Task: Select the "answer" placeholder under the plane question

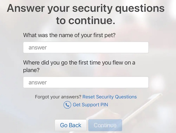Action: pos(38,82)
